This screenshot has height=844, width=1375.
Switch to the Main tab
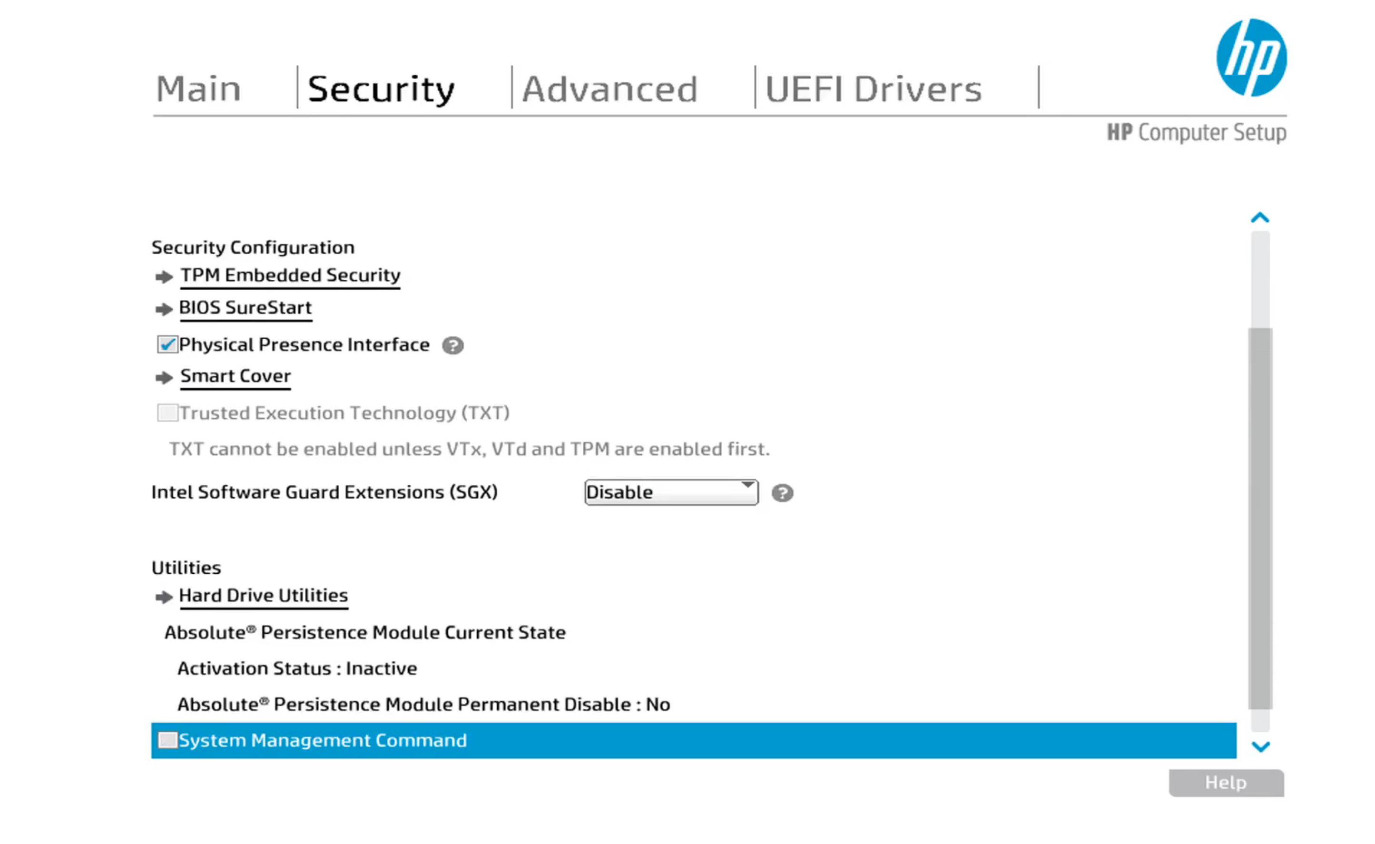coord(198,89)
